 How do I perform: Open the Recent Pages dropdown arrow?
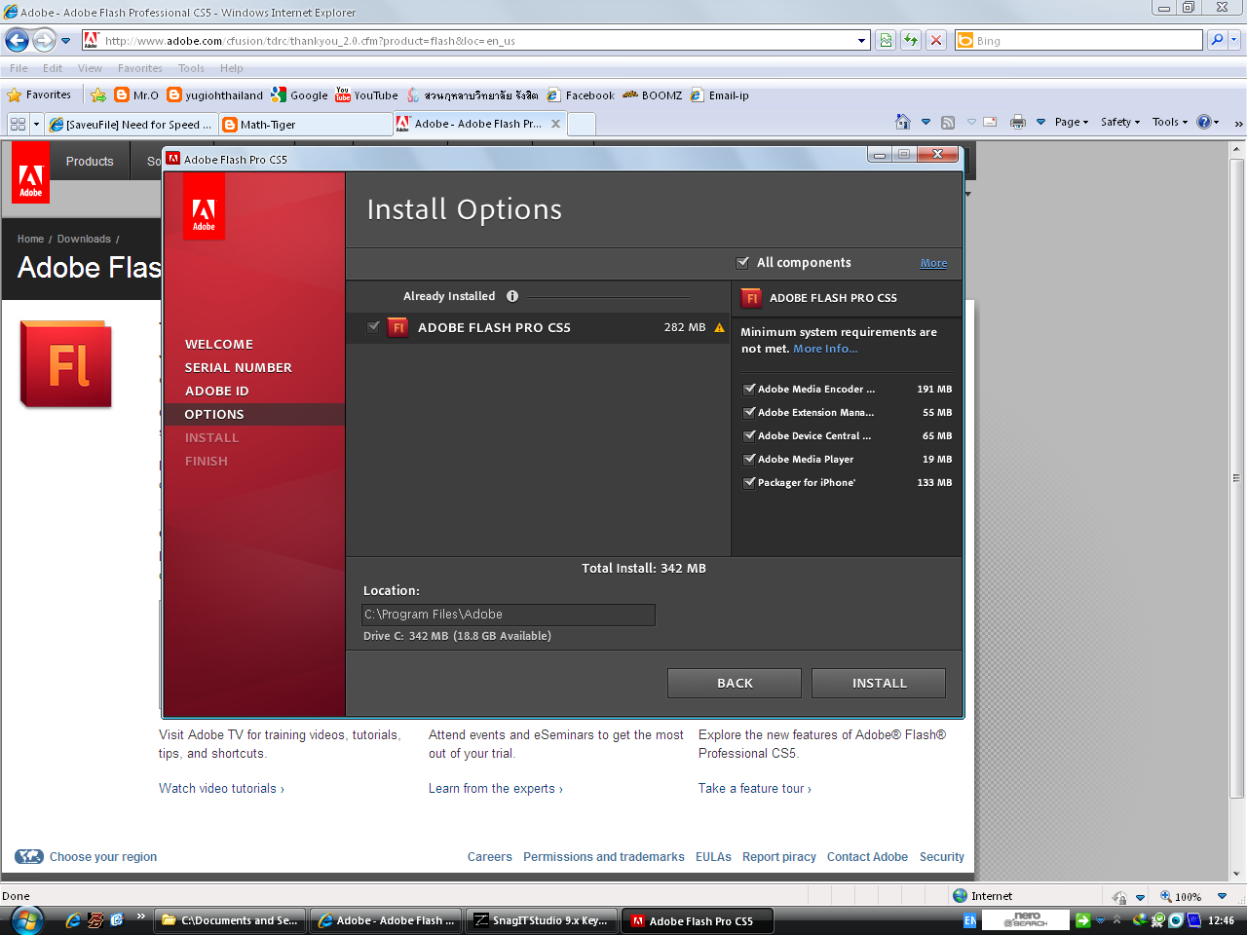pyautogui.click(x=65, y=40)
